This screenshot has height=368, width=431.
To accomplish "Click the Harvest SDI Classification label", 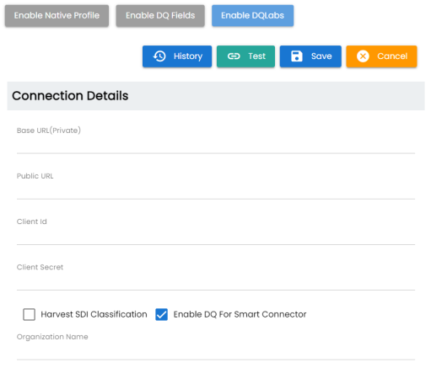I will pos(94,314).
